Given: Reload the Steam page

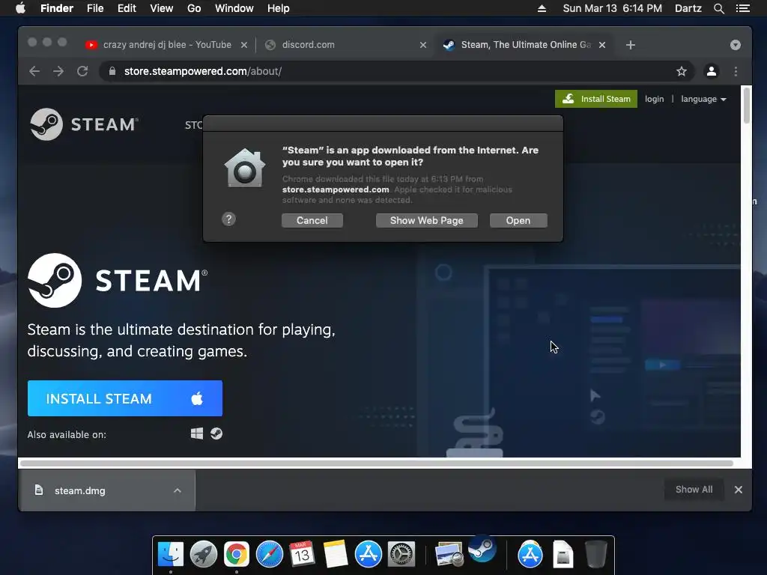Looking at the screenshot, I should click(82, 71).
